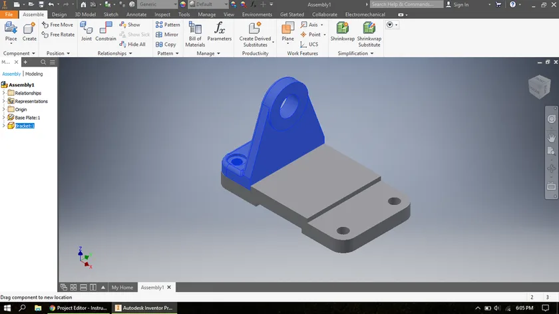Switch browser to Modeling view

34,74
